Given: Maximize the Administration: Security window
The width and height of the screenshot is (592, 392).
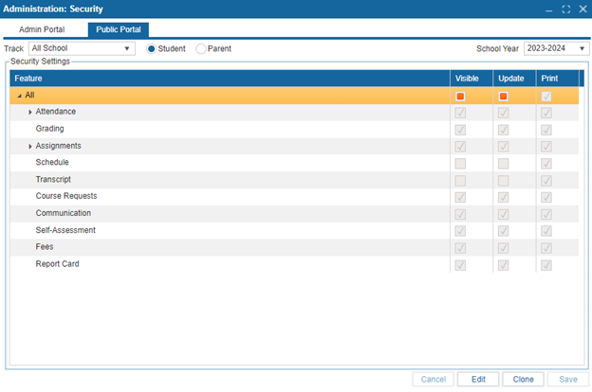Looking at the screenshot, I should (x=565, y=9).
